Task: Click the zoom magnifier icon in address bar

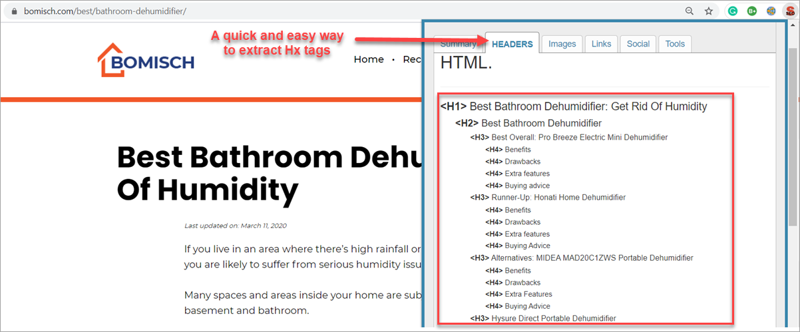Action: click(x=690, y=11)
